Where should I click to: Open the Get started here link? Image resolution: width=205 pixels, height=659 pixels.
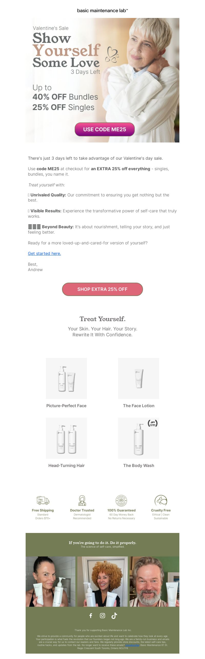[44, 253]
